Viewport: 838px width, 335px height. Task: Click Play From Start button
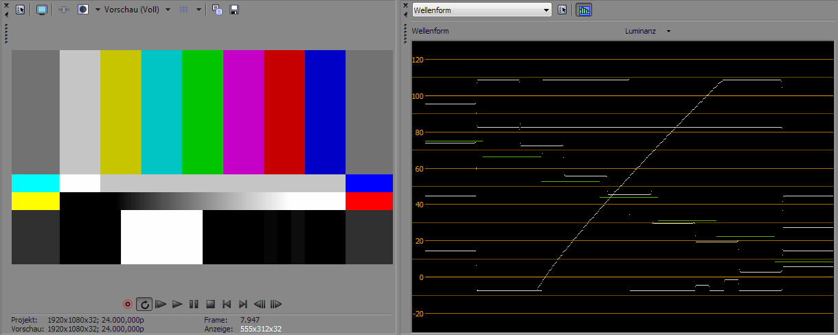[161, 303]
